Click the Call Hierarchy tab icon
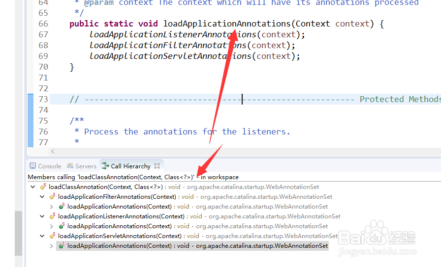Screen dimensions: 441x267 (105, 166)
